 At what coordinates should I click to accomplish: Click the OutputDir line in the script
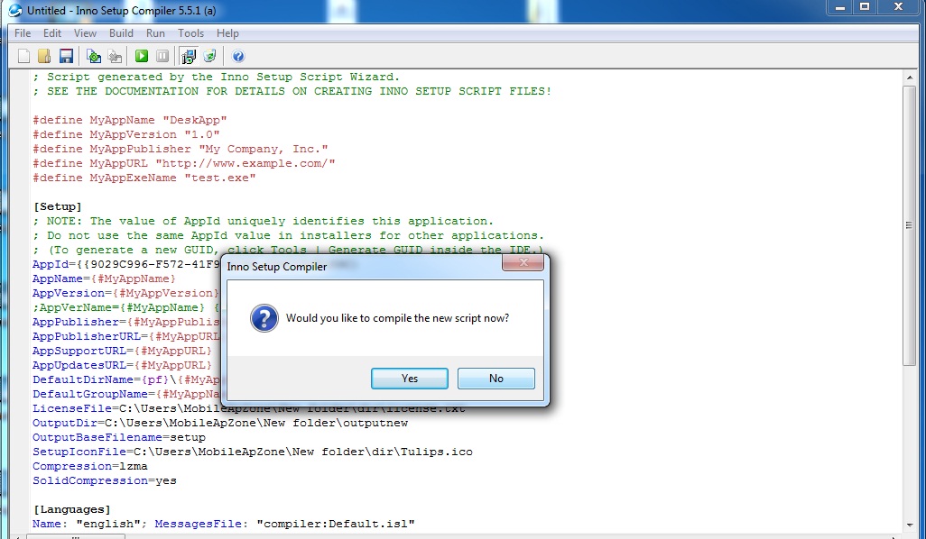point(220,423)
